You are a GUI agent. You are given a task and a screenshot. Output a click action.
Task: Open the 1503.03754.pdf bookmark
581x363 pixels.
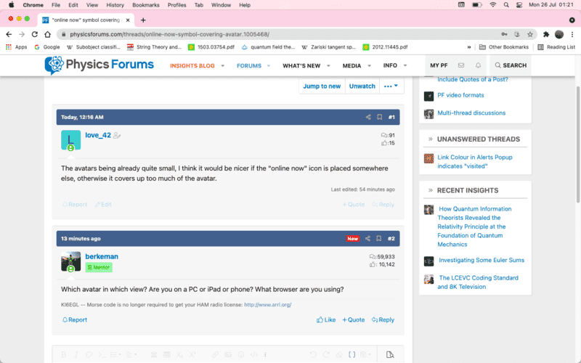[211, 47]
